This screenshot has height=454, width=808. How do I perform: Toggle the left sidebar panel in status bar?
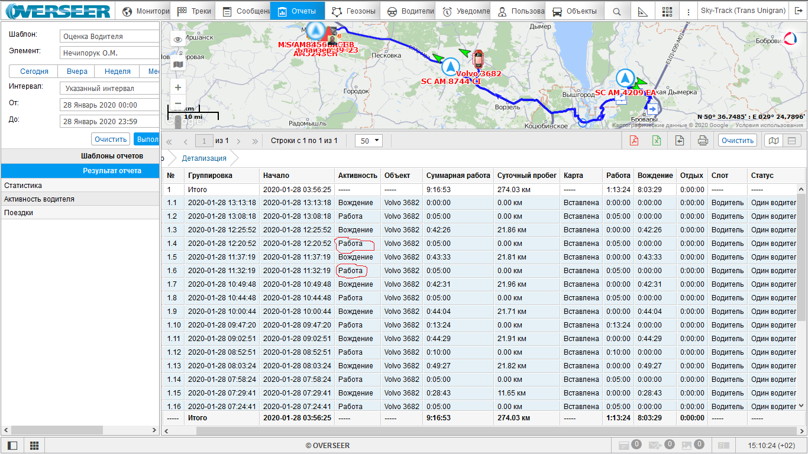click(12, 445)
